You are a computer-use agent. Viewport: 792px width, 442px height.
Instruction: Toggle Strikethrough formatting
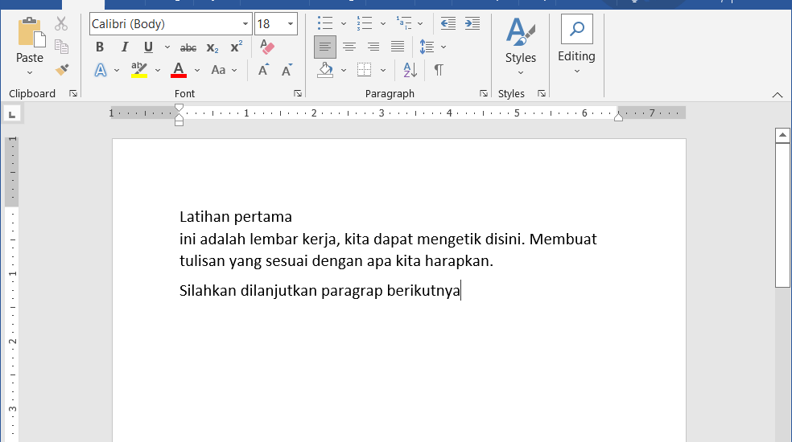point(188,48)
